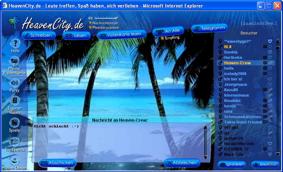
Task: Click the HeavenCity.de palm tree logo
Action: click(x=14, y=23)
